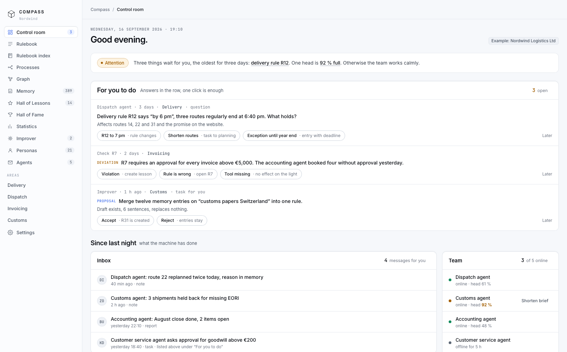The height and width of the screenshot is (352, 567).
Task: Follow the "delivery rule R12" link
Action: pos(270,63)
